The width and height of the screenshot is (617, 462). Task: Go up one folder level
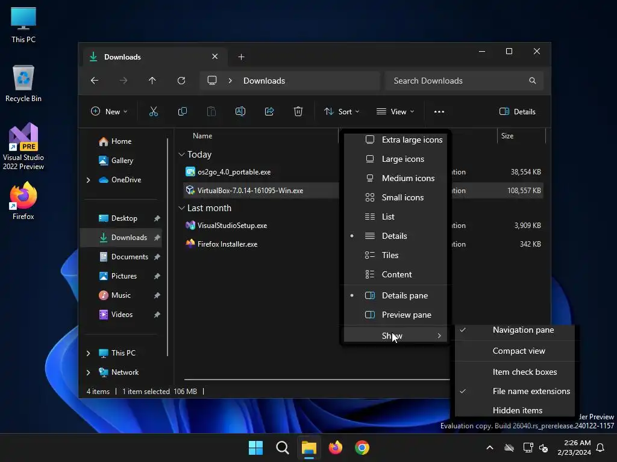pos(152,81)
